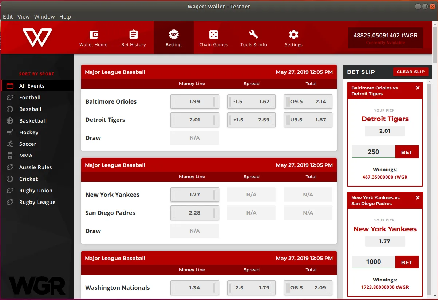This screenshot has height=300, width=438.
Task: Pick Nationals total O8.5 at 2.09
Action: click(308, 288)
